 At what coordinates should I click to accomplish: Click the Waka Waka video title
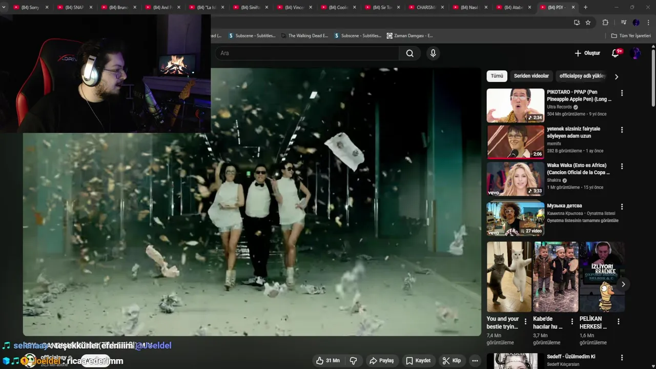pyautogui.click(x=578, y=169)
